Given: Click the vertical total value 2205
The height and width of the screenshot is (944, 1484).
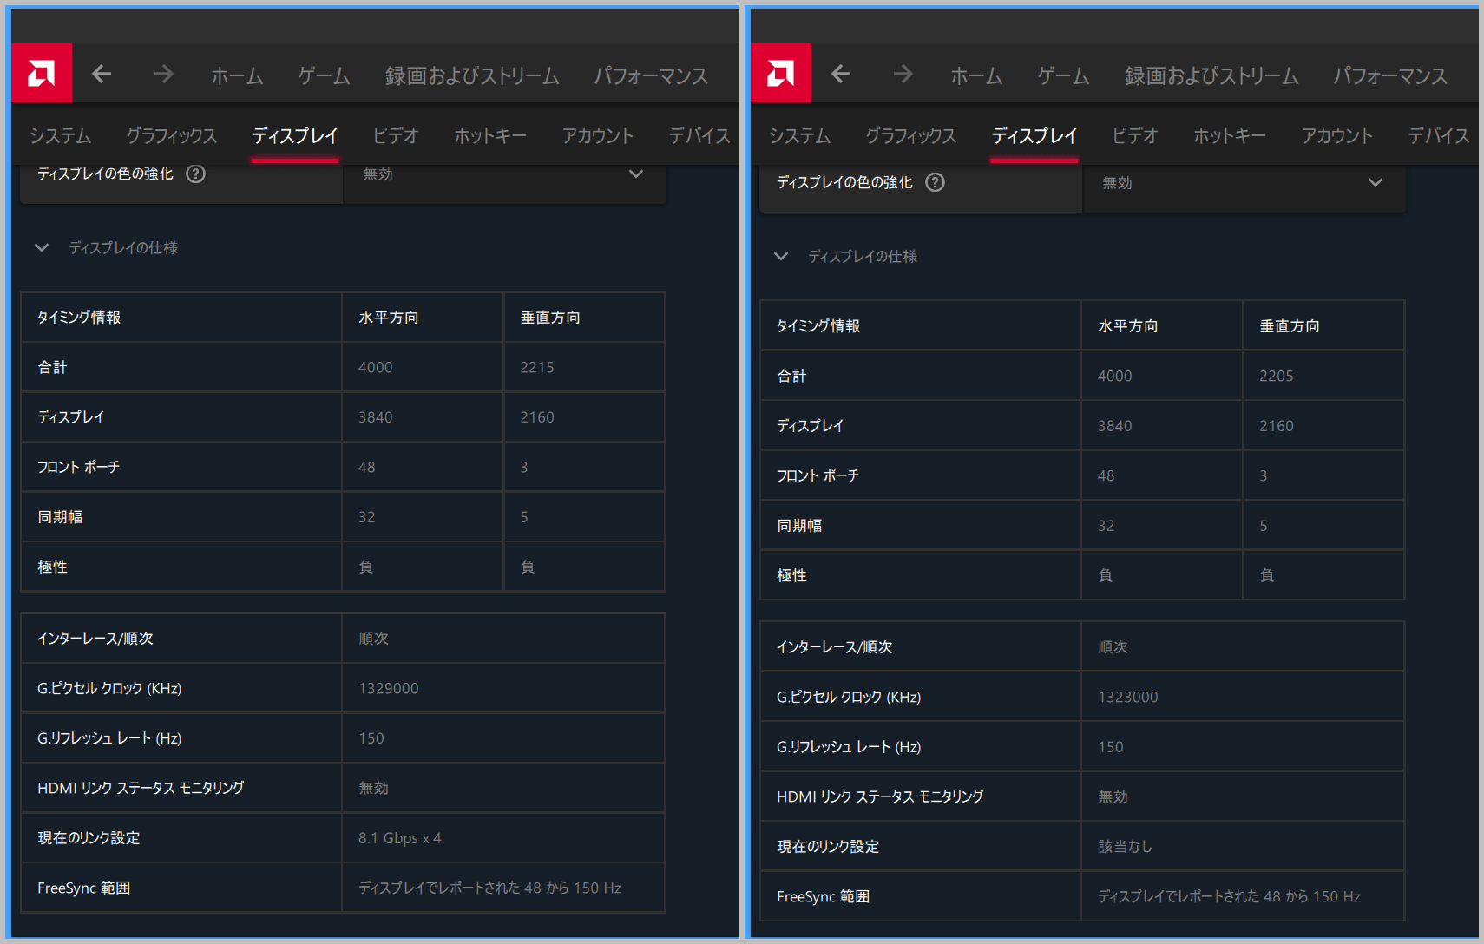Looking at the screenshot, I should 1277,376.
